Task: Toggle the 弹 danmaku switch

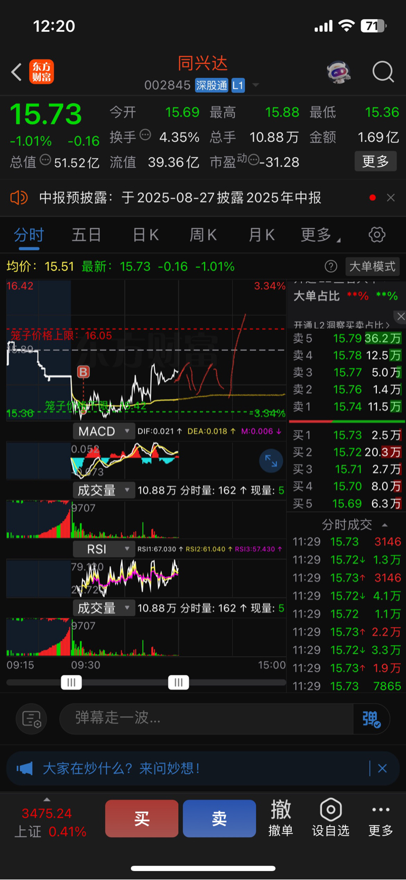Action: (x=371, y=719)
